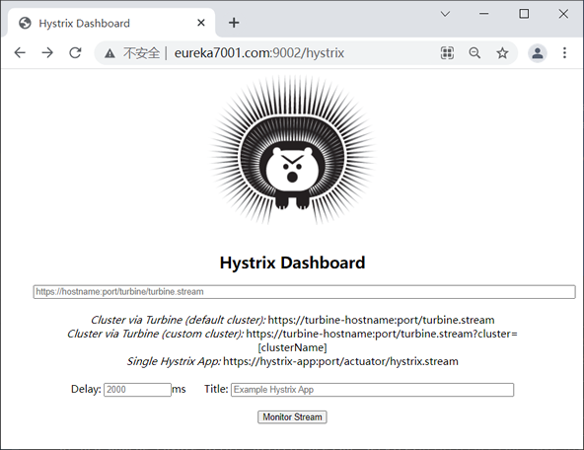Open the QR code icon in address bar
The height and width of the screenshot is (450, 584).
pos(447,53)
